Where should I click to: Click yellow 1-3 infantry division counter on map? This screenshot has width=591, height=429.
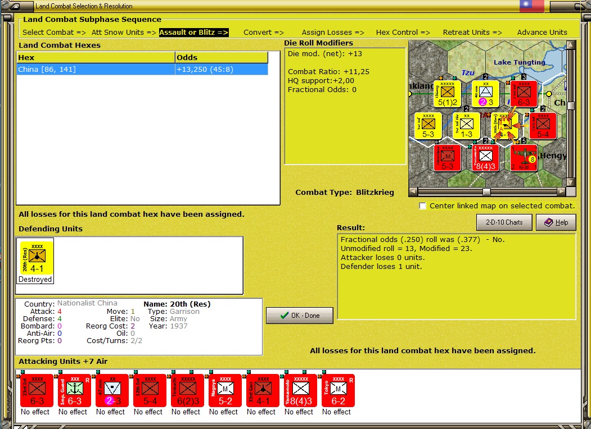[x=467, y=126]
